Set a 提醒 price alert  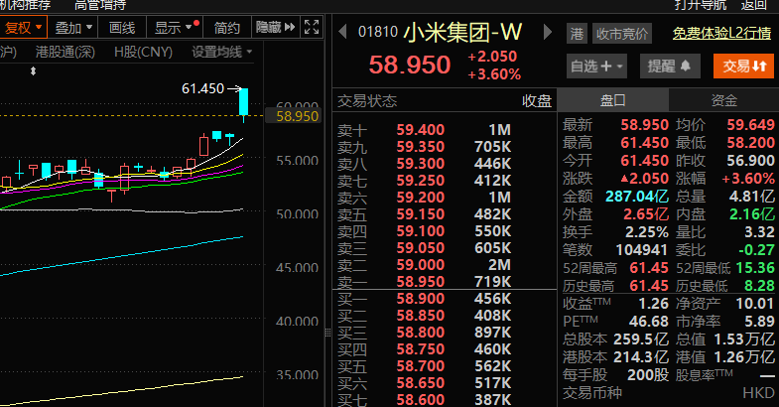pyautogui.click(x=670, y=67)
